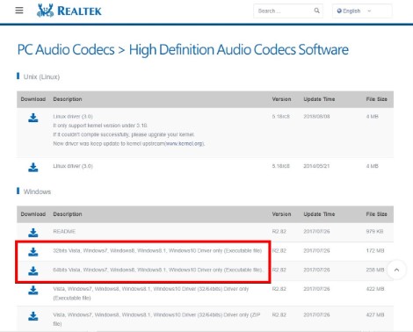Download the README file
The width and height of the screenshot is (413, 332).
[x=33, y=233]
